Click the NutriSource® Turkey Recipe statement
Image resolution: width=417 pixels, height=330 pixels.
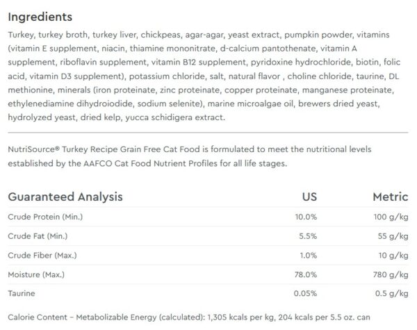[189, 156]
